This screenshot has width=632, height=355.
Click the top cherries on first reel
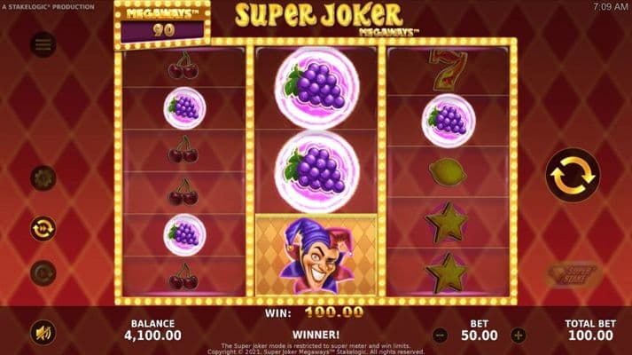[183, 66]
